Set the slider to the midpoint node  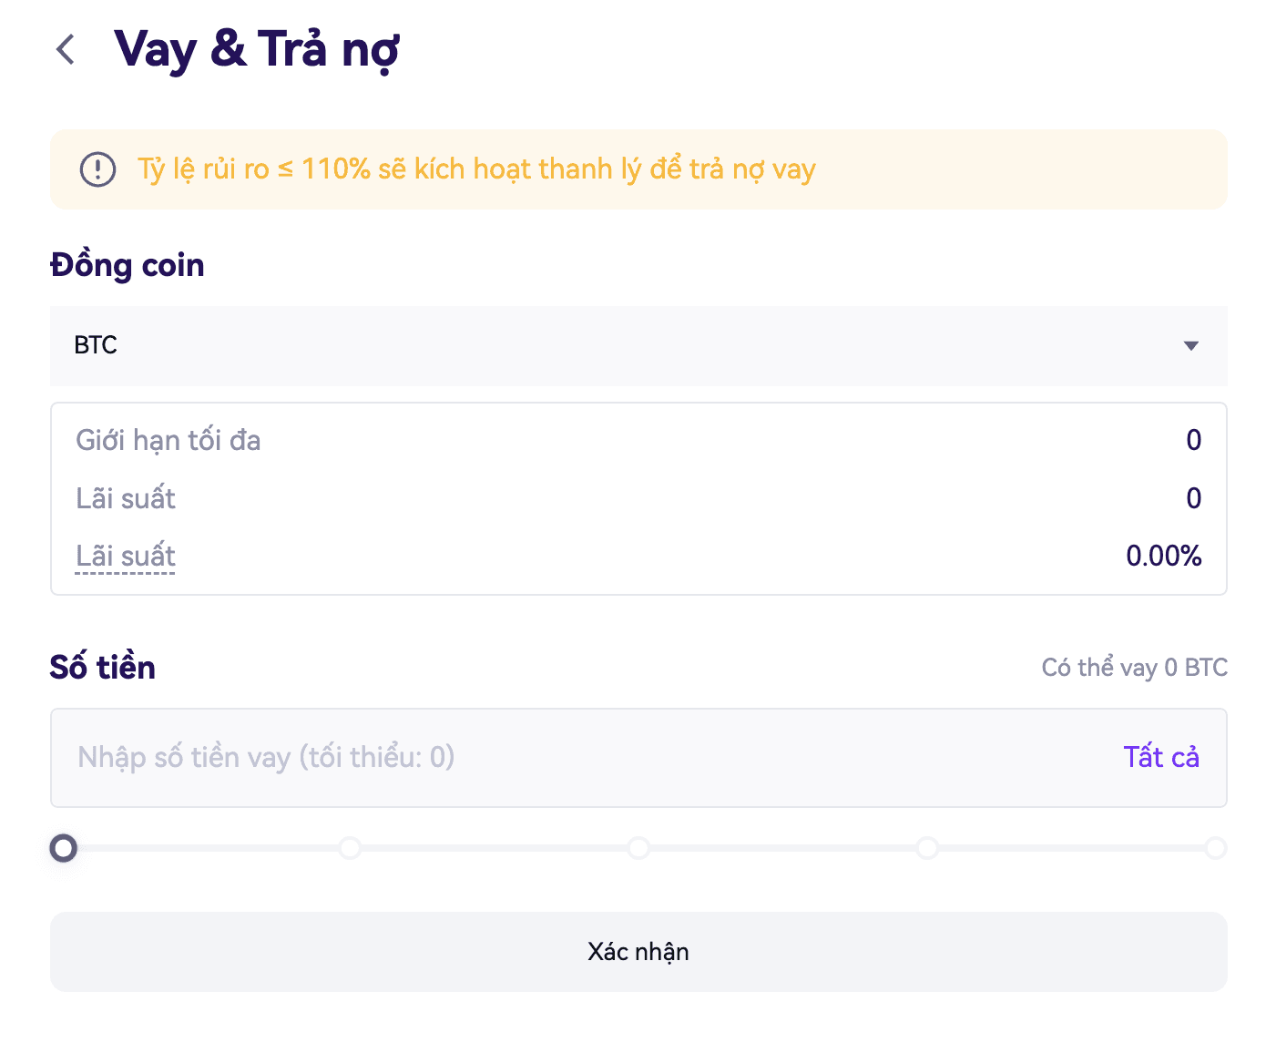pyautogui.click(x=638, y=849)
